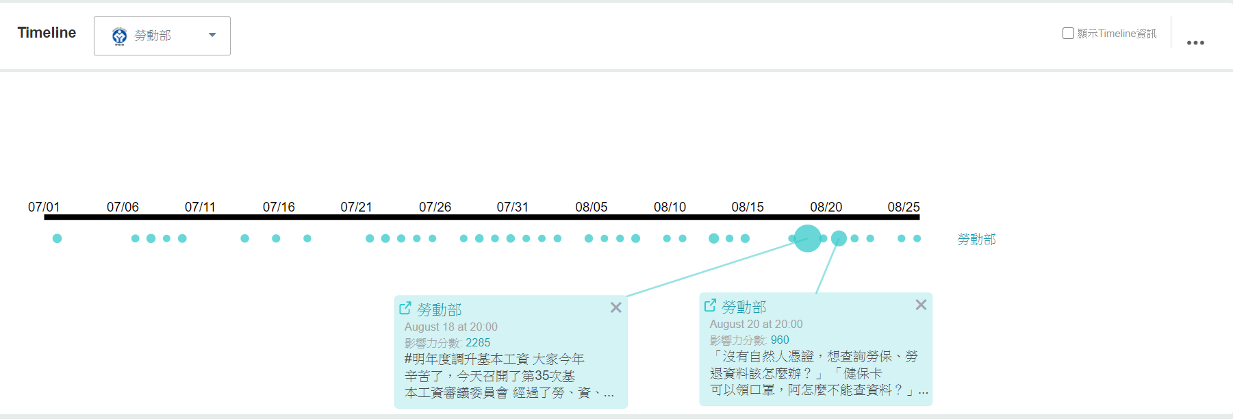Enable the 顯示Timeline資訊 checkbox
Screen dimensions: 1233x419
tap(1068, 33)
